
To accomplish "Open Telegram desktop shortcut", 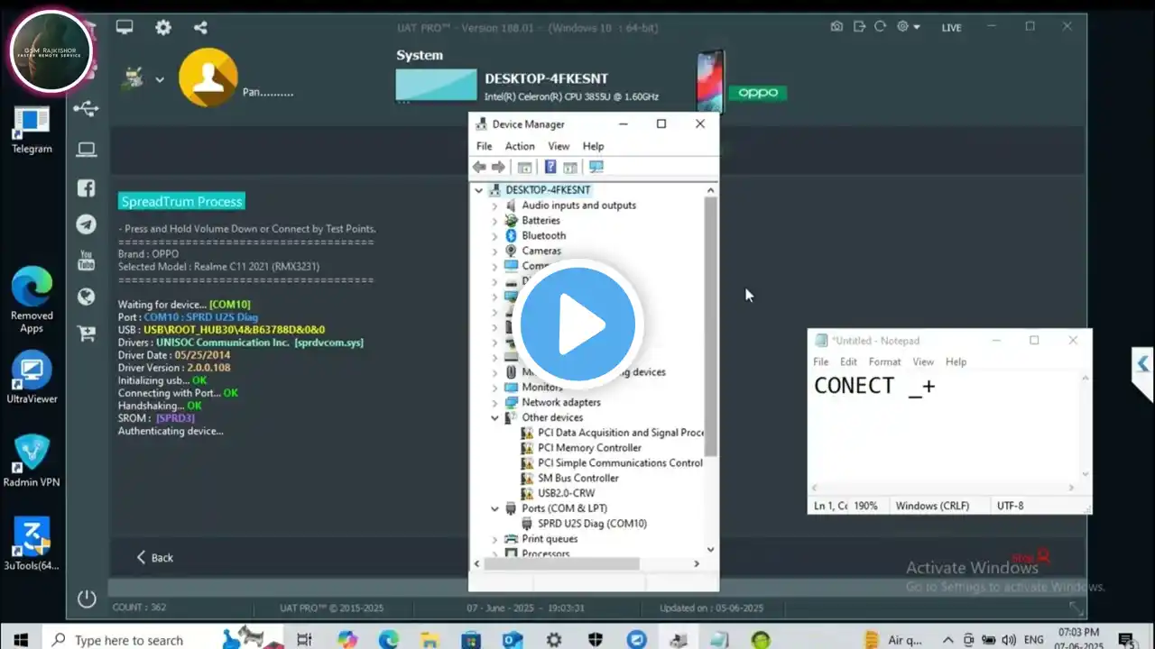I will point(32,132).
